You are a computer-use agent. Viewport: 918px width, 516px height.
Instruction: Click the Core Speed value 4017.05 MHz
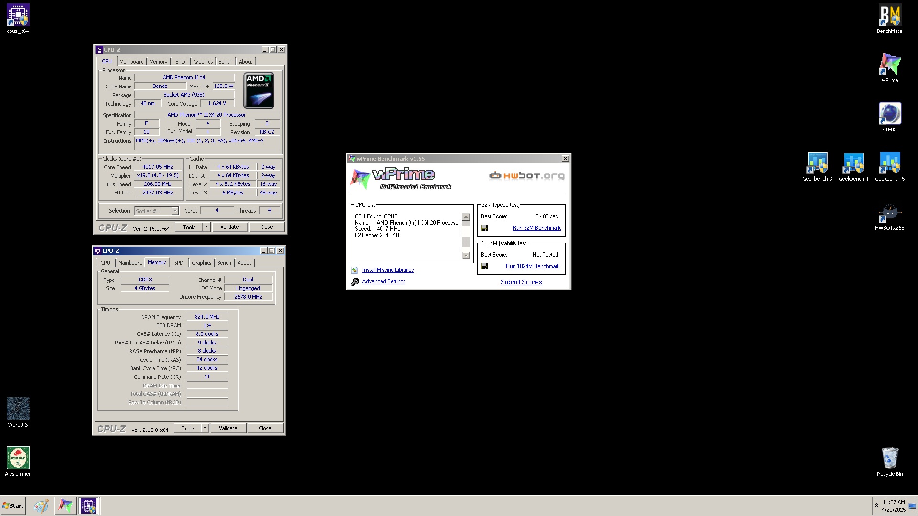click(x=158, y=167)
